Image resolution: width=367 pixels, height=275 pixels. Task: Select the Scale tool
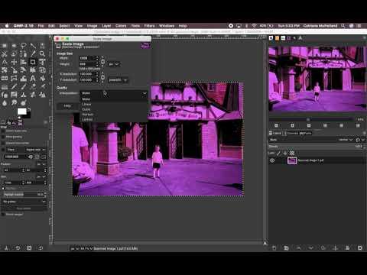[14, 70]
